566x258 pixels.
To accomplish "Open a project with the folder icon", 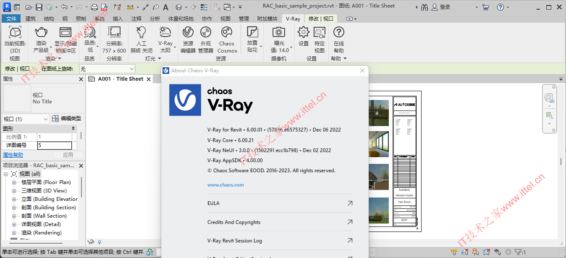I will (x=29, y=7).
